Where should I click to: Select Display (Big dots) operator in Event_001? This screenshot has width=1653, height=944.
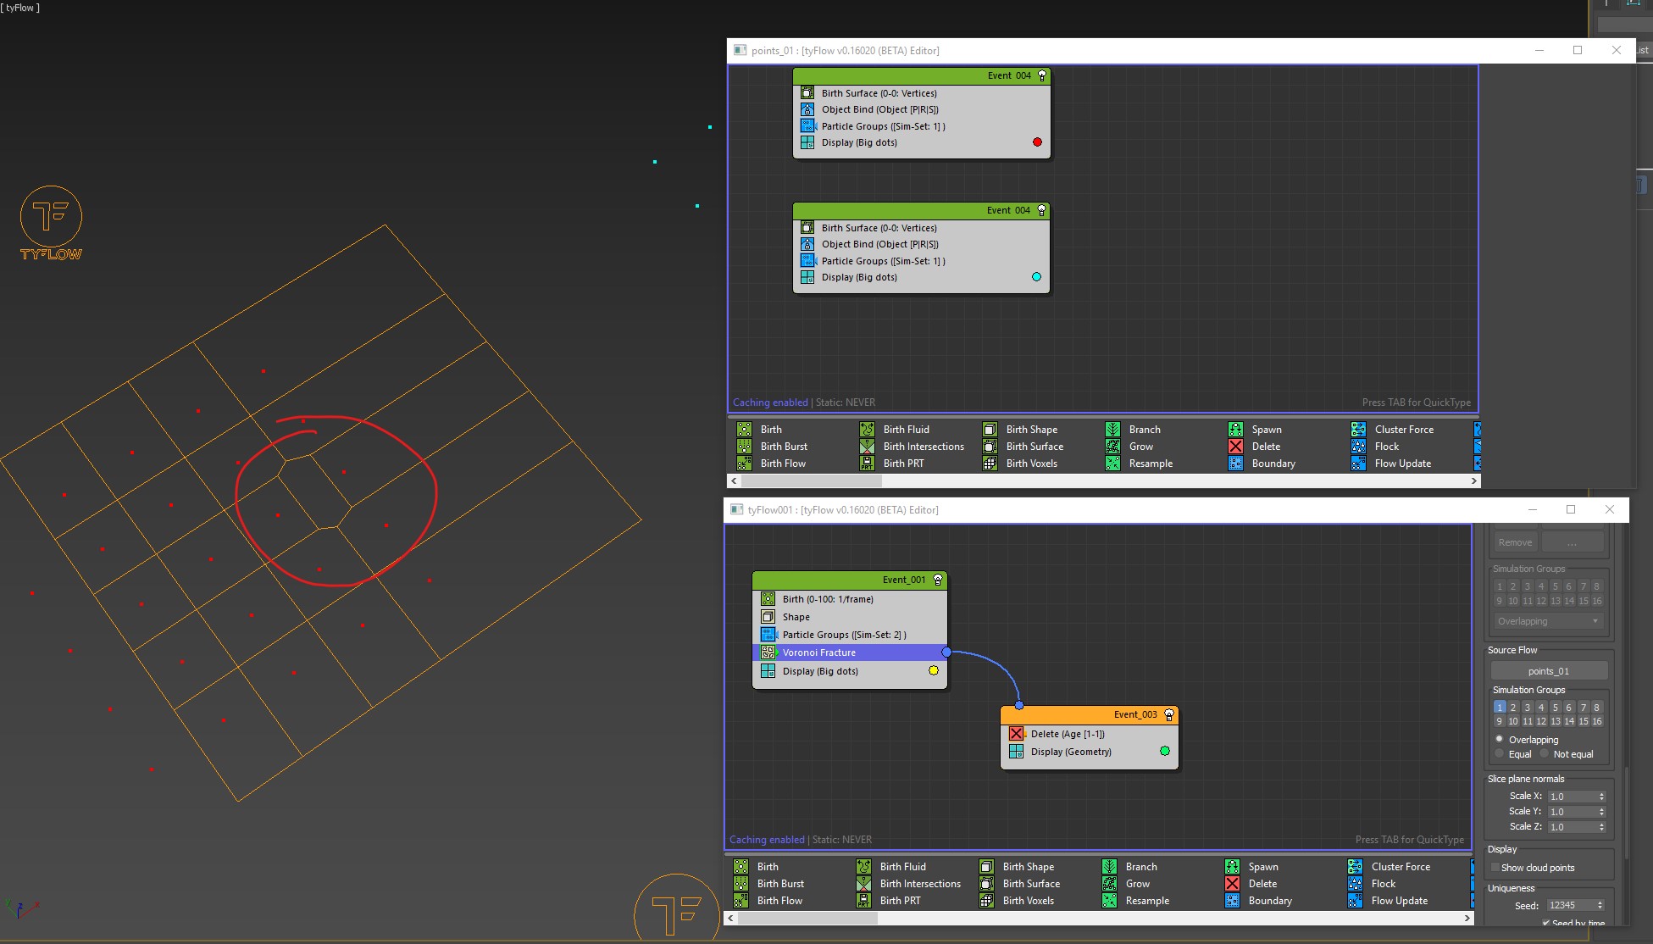tap(850, 671)
